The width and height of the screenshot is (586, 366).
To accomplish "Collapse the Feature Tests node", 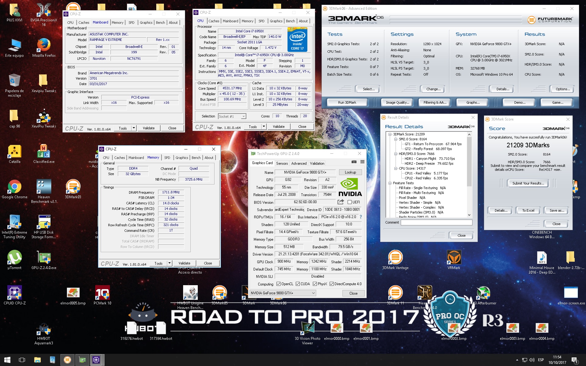I will (390, 183).
